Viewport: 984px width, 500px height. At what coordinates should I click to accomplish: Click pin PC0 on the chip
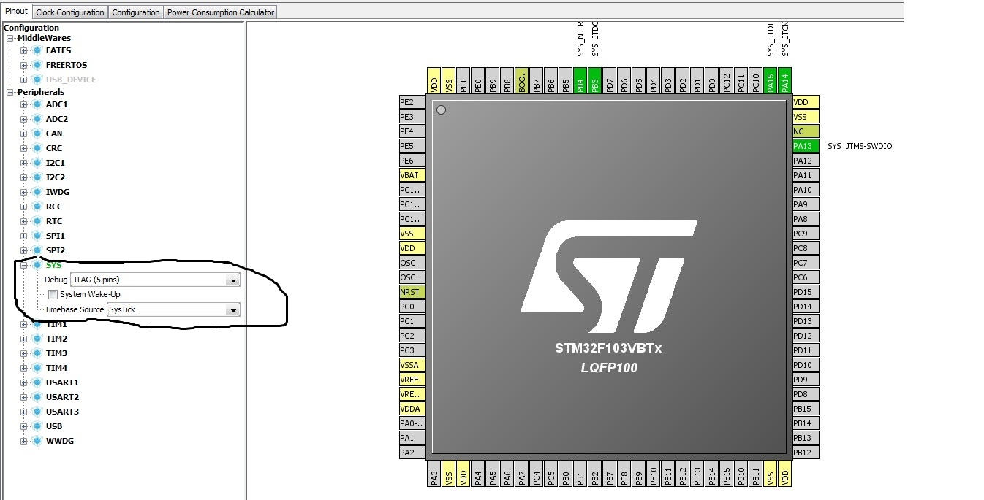click(412, 307)
